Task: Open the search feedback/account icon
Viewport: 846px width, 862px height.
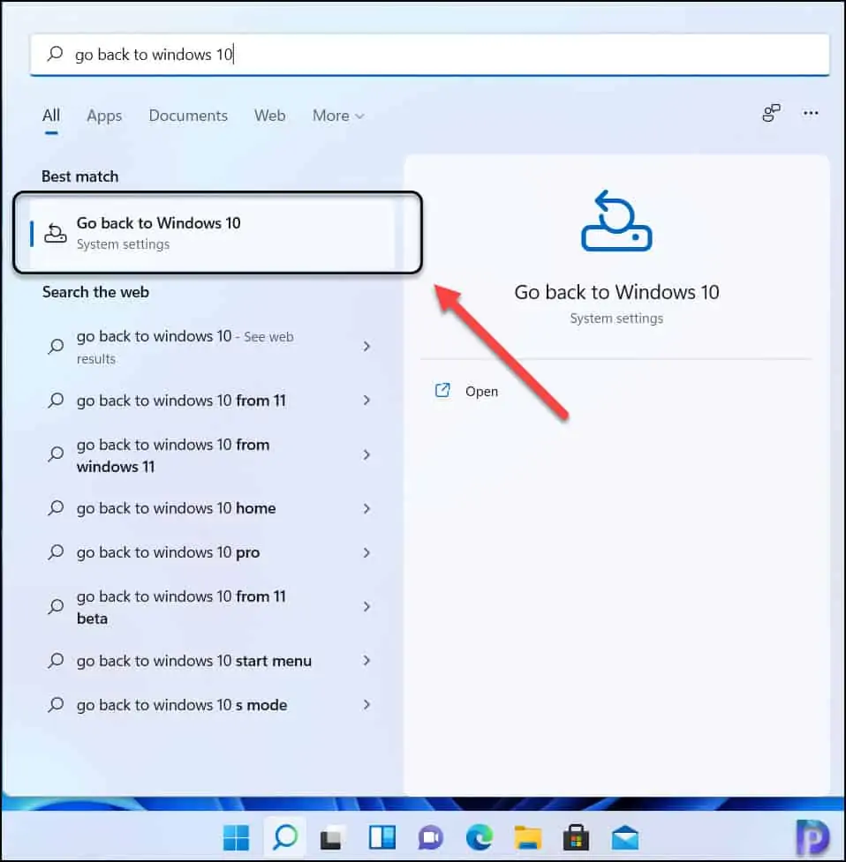Action: click(x=771, y=113)
